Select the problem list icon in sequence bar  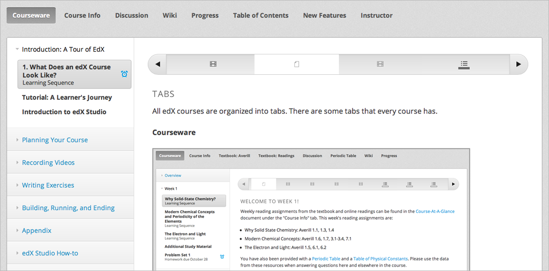(x=464, y=64)
